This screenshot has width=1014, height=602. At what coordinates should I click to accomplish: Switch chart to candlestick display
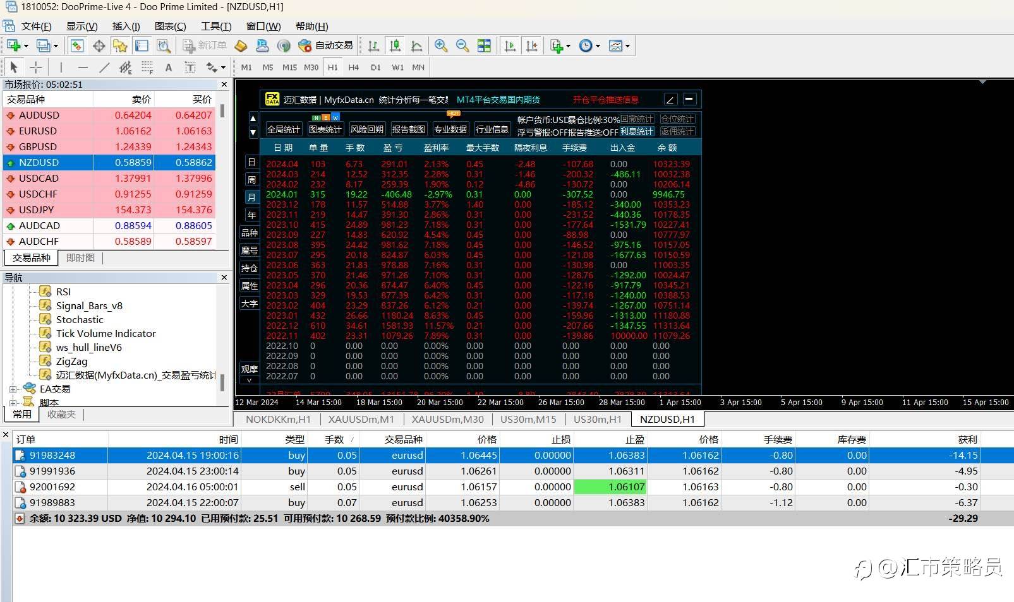point(395,45)
